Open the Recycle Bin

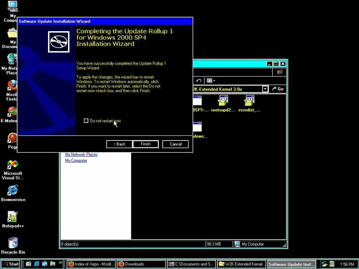pyautogui.click(x=13, y=246)
